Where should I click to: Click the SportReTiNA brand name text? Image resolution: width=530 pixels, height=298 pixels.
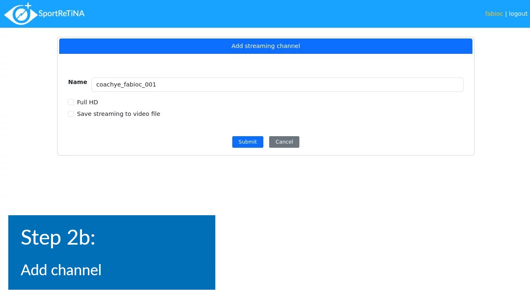click(61, 14)
